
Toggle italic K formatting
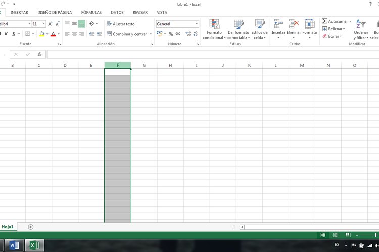[6, 34]
